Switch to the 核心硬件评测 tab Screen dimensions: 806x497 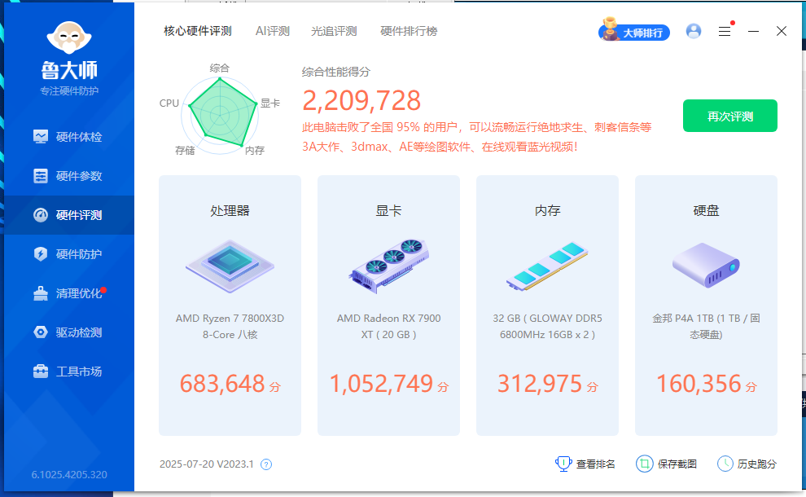(x=198, y=32)
